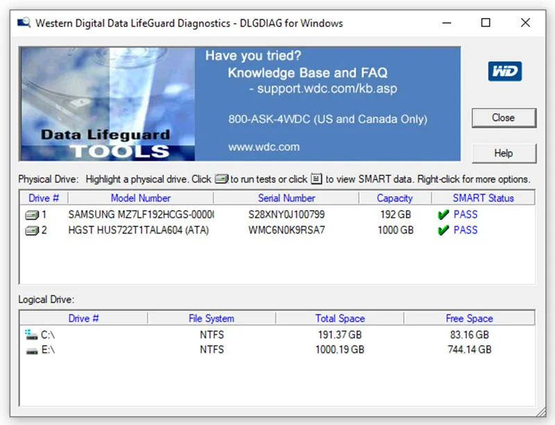This screenshot has height=425, width=555.
Task: Close the window with title bar X
Action: coord(526,23)
